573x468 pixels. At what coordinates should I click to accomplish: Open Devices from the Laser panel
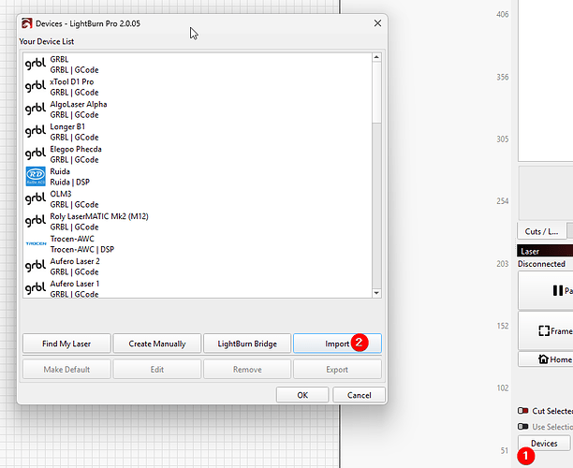[543, 444]
